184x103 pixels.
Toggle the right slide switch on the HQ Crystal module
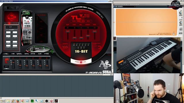tap(26, 33)
